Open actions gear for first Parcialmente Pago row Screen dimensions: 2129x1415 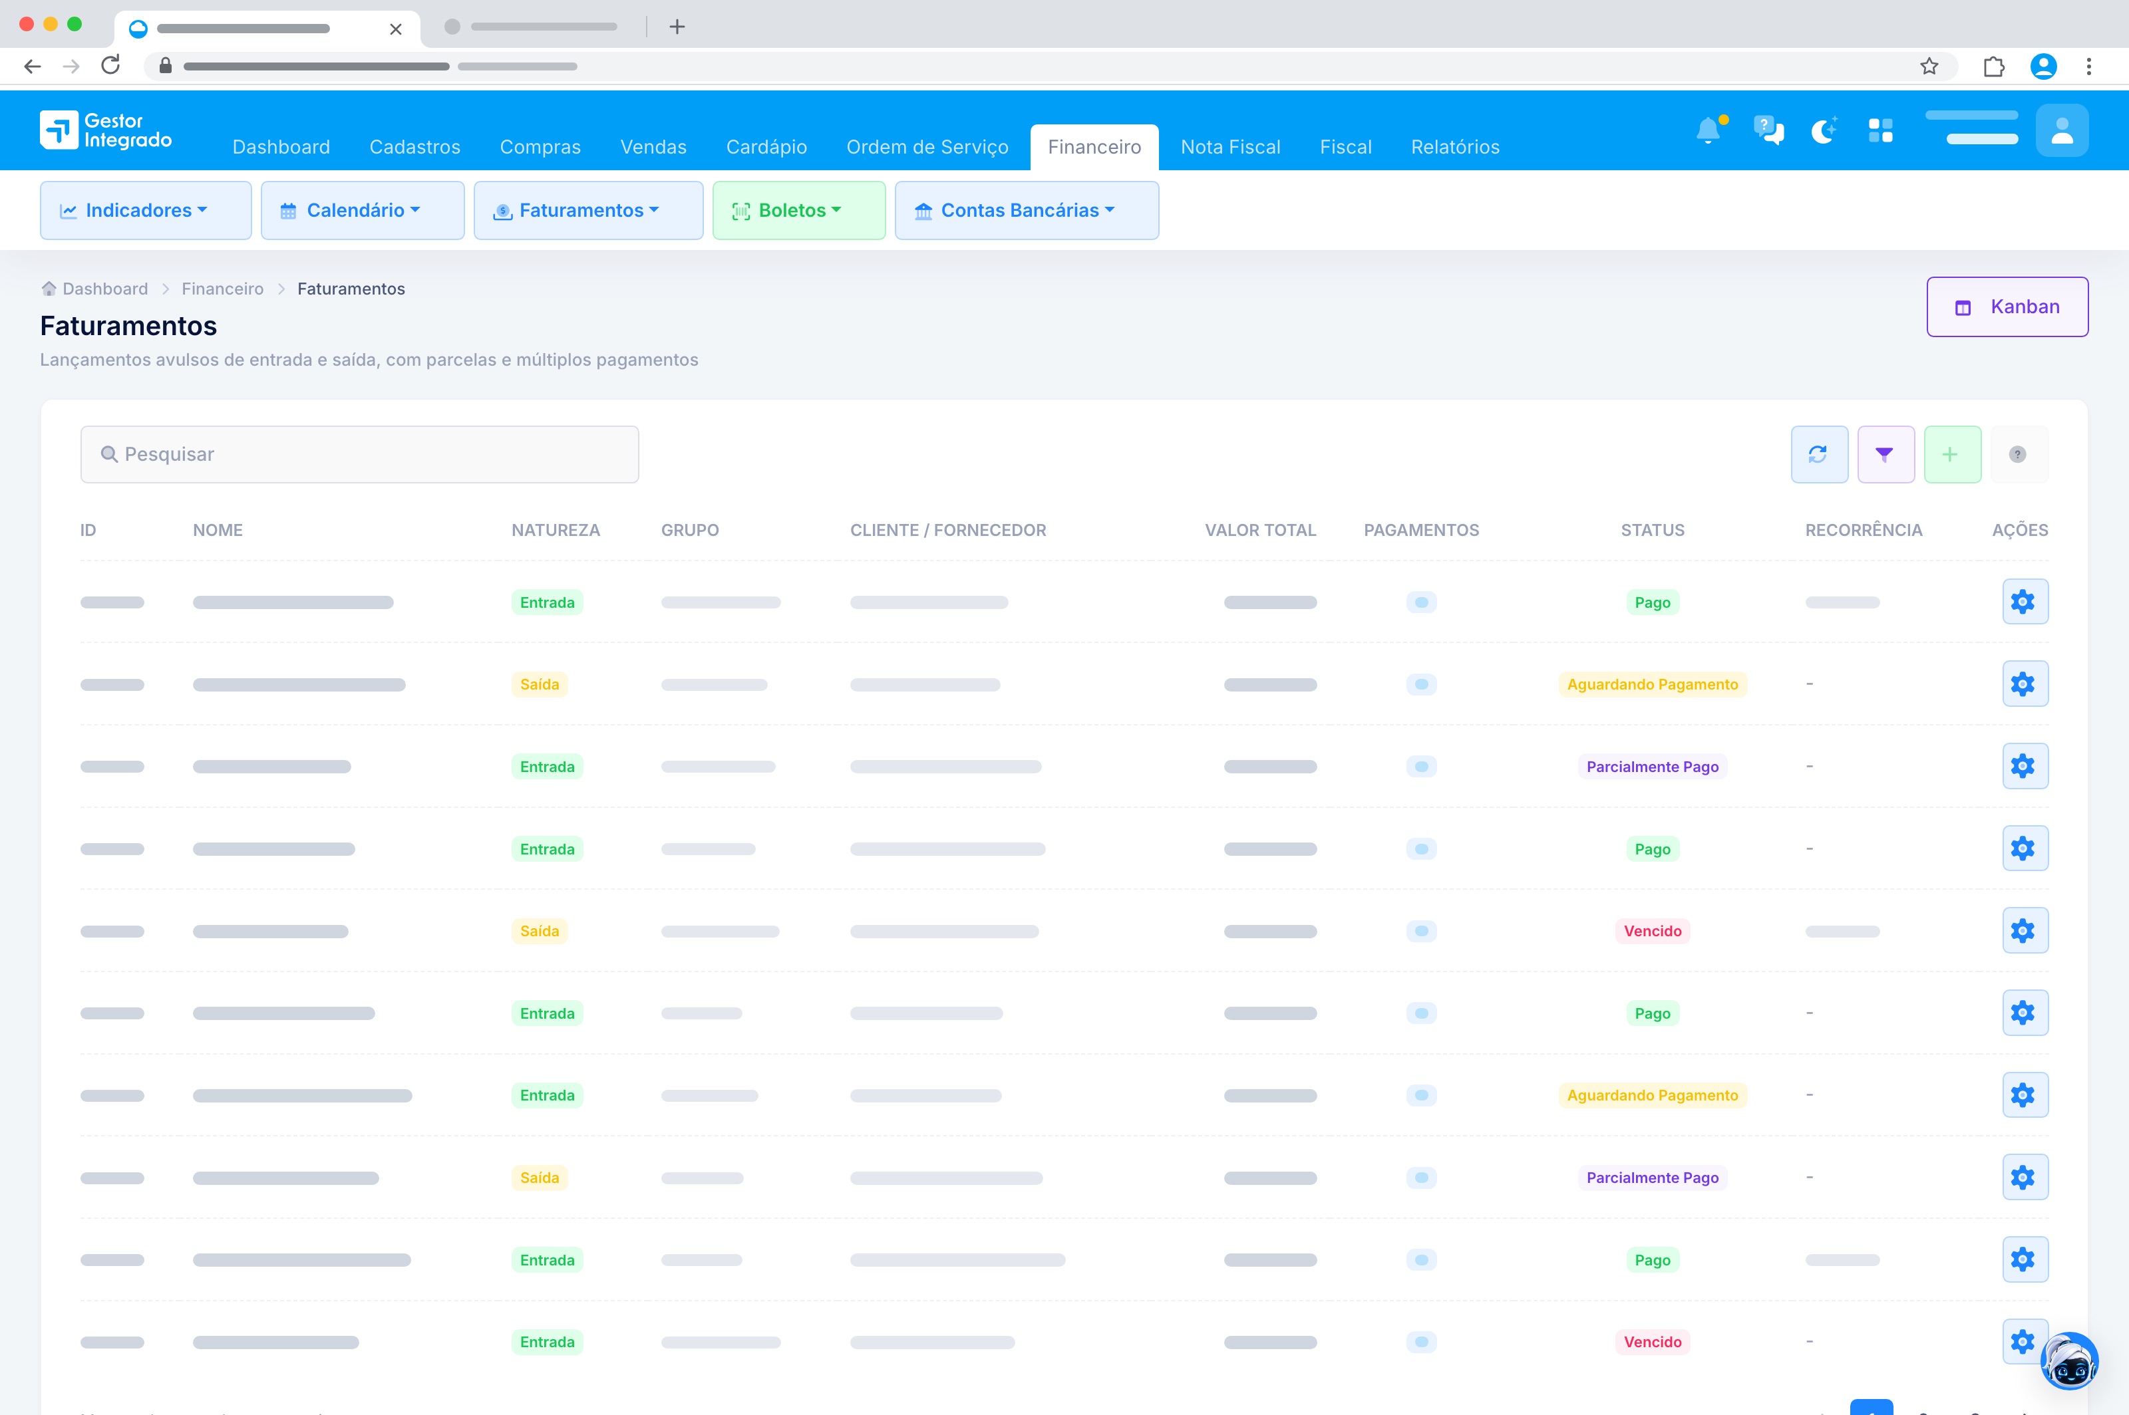[2025, 766]
